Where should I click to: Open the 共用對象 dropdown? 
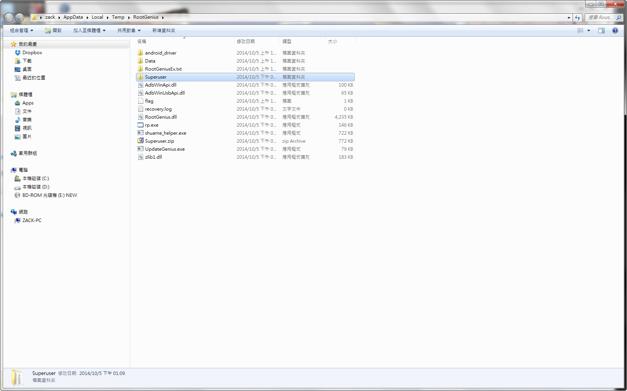coord(129,31)
